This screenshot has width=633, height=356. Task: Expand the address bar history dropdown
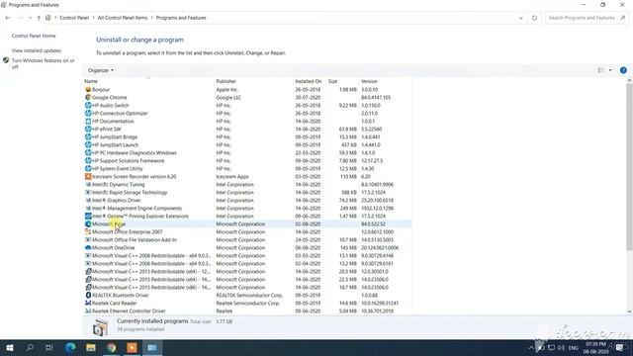coord(520,18)
